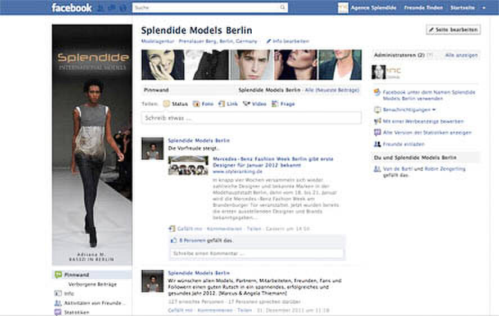Click Teilen on Fashion Week post

pos(253,229)
